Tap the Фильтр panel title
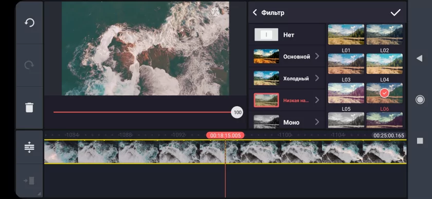The width and height of the screenshot is (432, 199). point(273,13)
